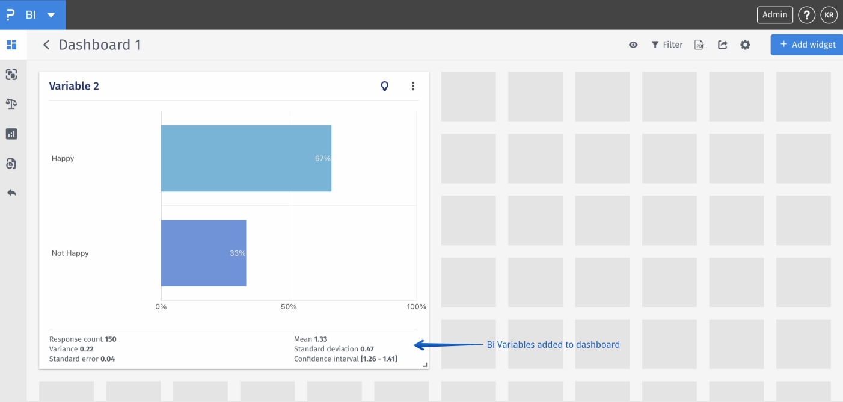Open the dashboards icon in the sidebar

click(x=11, y=45)
